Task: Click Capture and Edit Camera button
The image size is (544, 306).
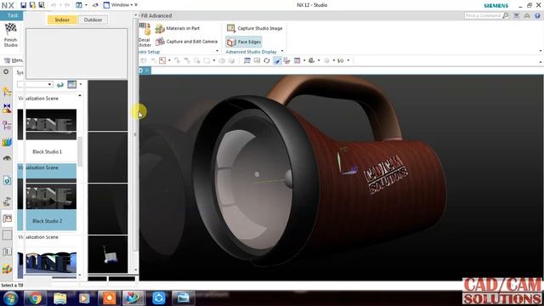Action: (x=187, y=42)
